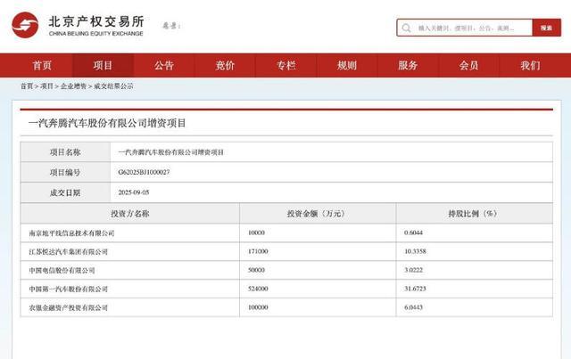Follow the 项目 breadcrumb link
The image size is (571, 359).
[x=46, y=86]
